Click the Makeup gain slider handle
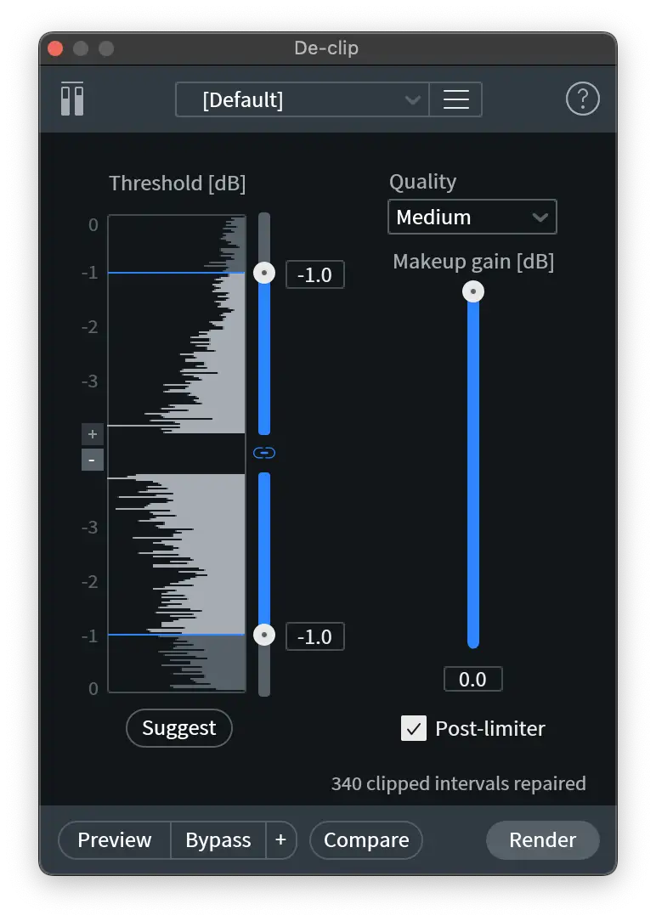 [473, 291]
